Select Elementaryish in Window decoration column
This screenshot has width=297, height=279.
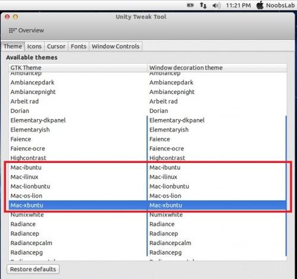coord(217,130)
